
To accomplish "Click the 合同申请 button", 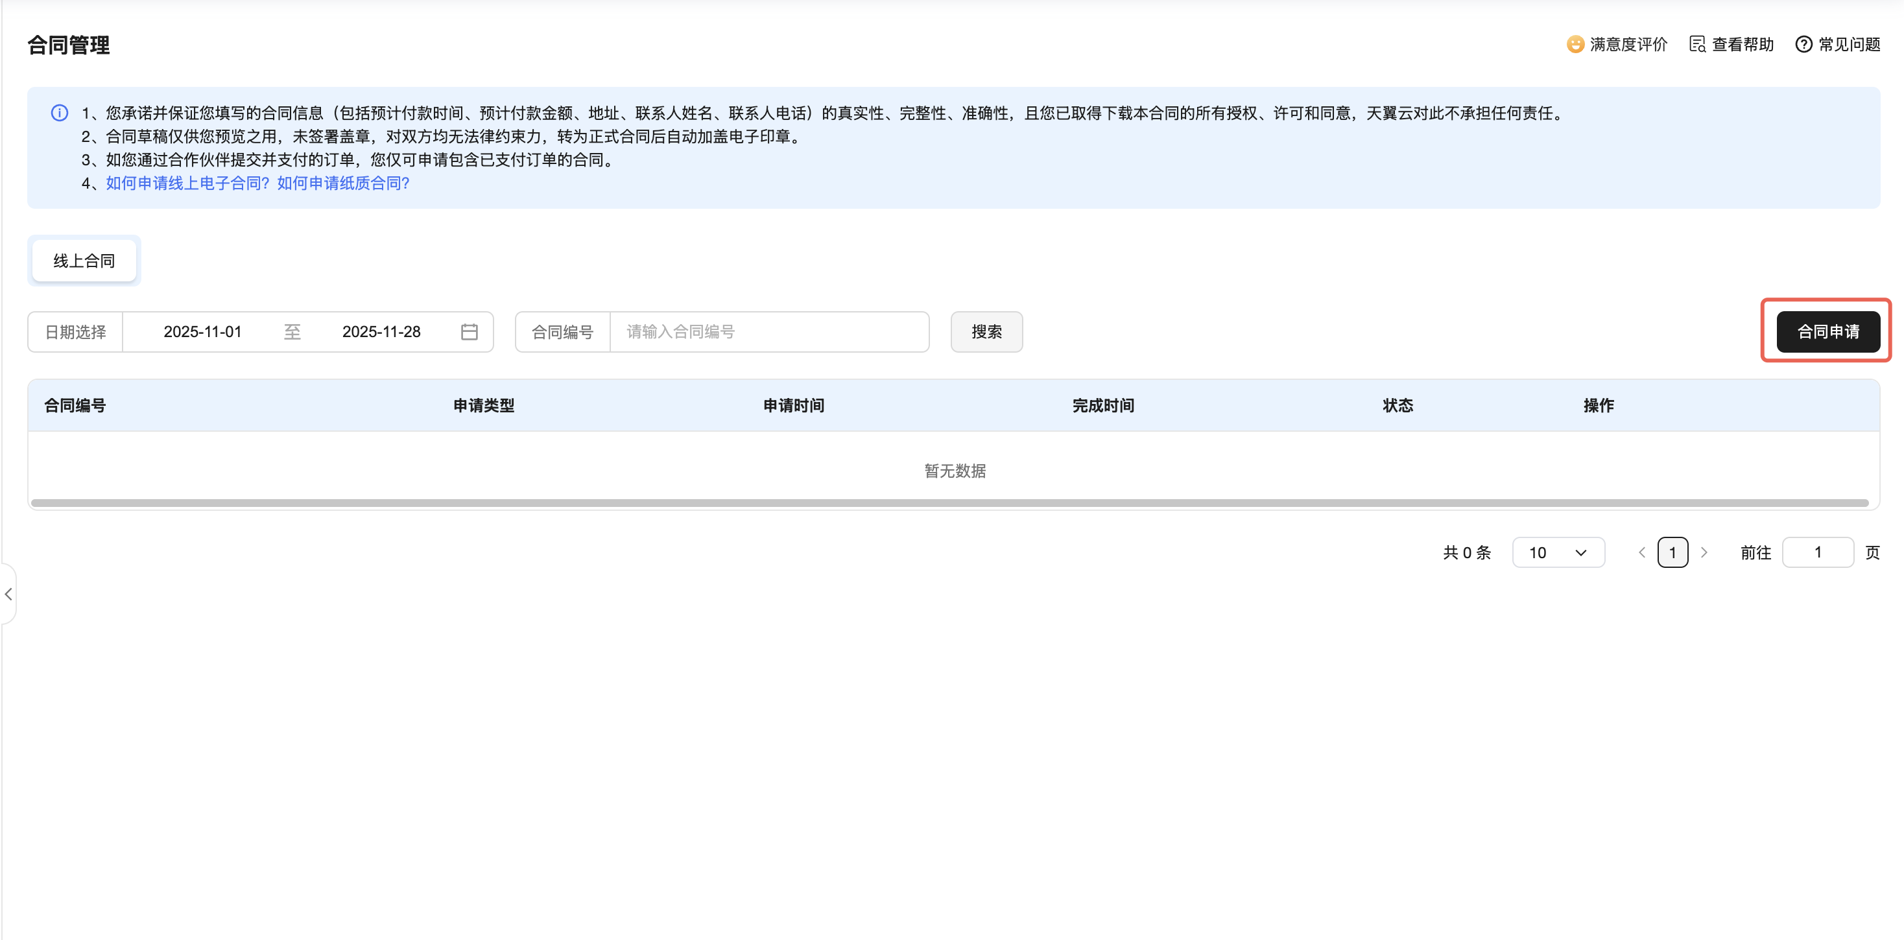I will pyautogui.click(x=1828, y=332).
